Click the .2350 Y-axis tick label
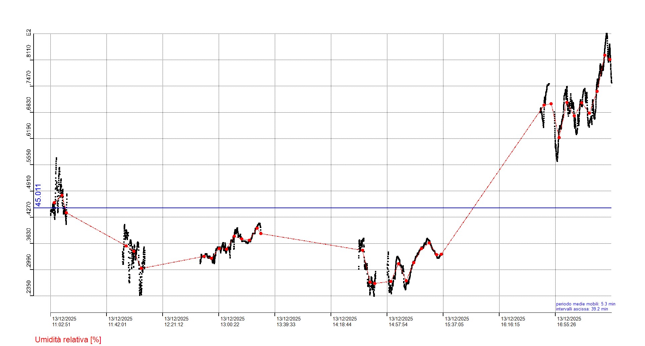This screenshot has width=645, height=346. [x=29, y=288]
